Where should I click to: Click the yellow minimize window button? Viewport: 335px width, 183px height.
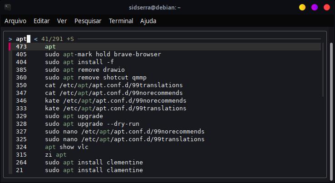[x=302, y=7]
